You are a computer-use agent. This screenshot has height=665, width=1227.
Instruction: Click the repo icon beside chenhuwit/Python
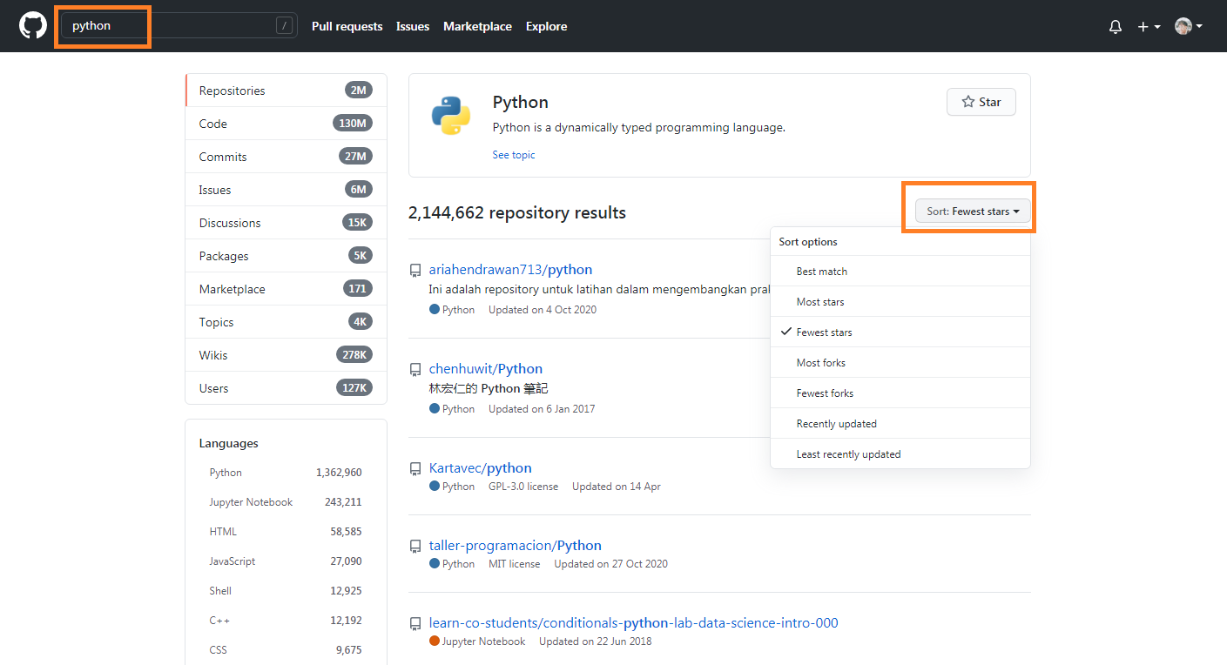[x=415, y=370]
